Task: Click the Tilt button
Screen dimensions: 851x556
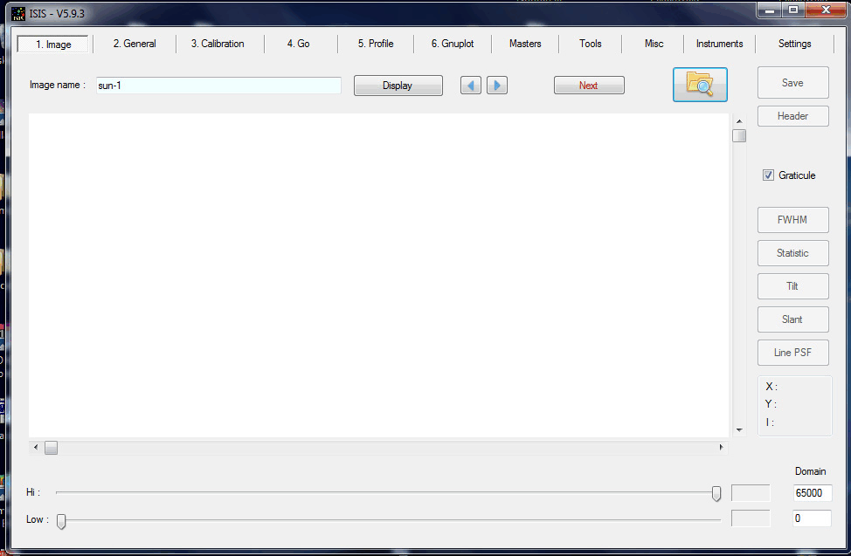Action: coord(793,286)
